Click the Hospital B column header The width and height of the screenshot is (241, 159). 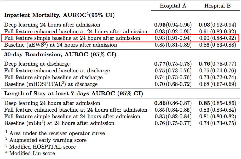click(217, 6)
